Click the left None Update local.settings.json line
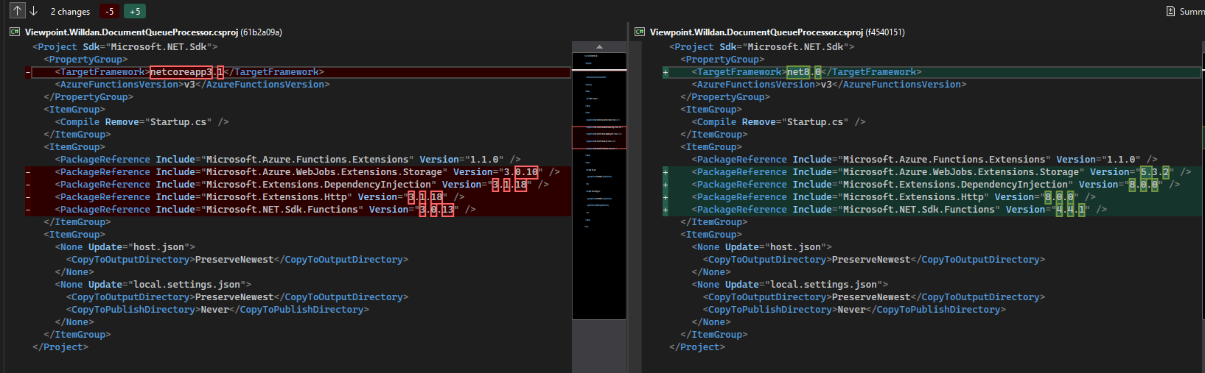The height and width of the screenshot is (373, 1205). point(153,285)
